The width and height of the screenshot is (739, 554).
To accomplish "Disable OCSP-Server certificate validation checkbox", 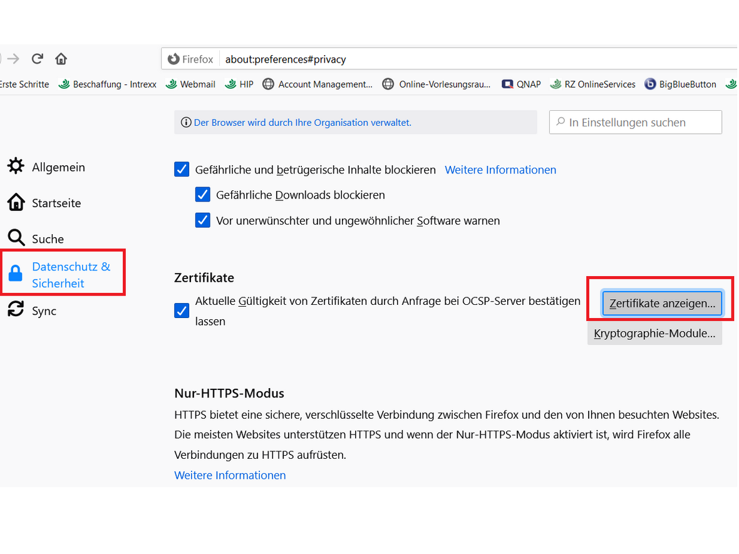I will point(182,310).
